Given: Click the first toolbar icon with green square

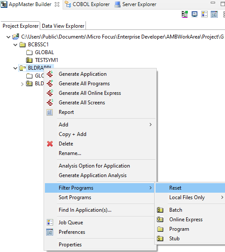Looking at the screenshot, I should click(x=184, y=14).
